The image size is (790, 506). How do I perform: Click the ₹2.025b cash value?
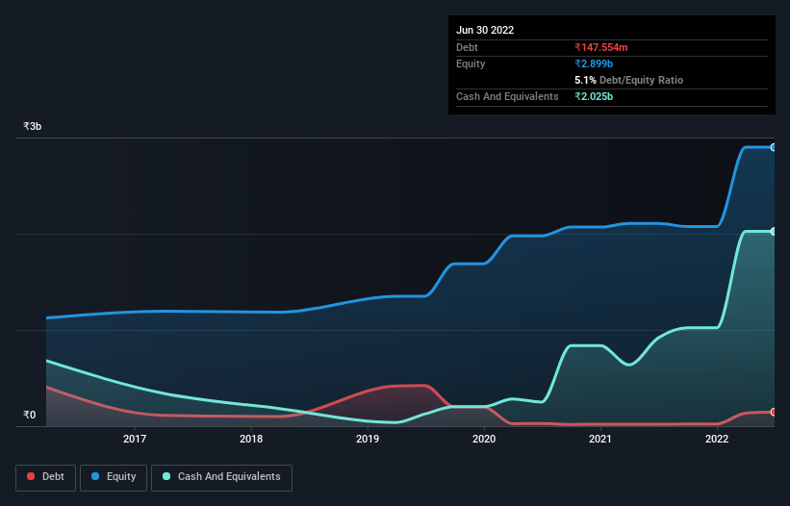point(594,96)
